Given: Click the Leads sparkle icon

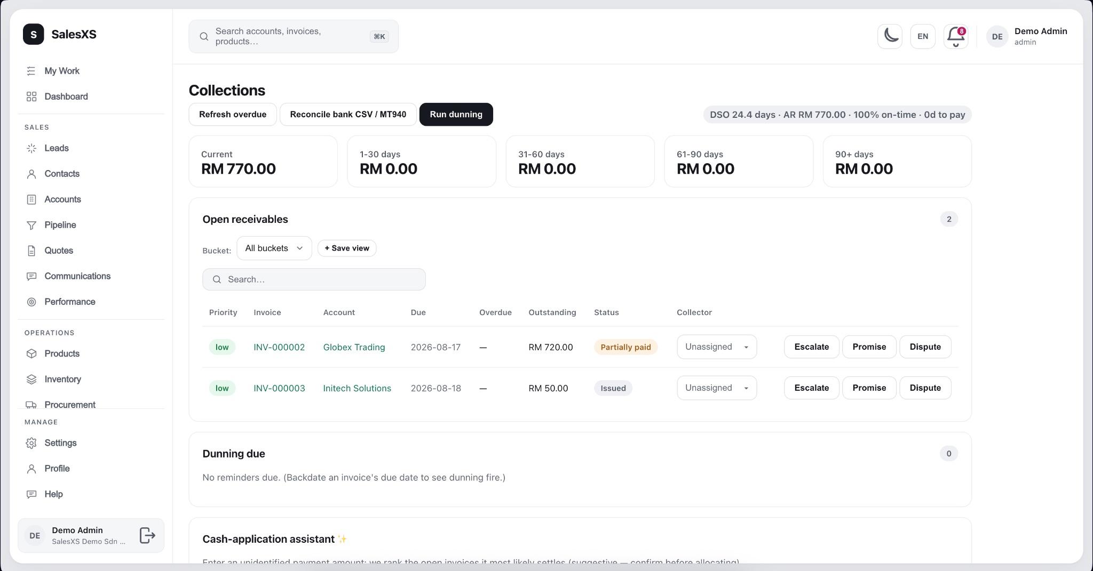Looking at the screenshot, I should (x=31, y=148).
